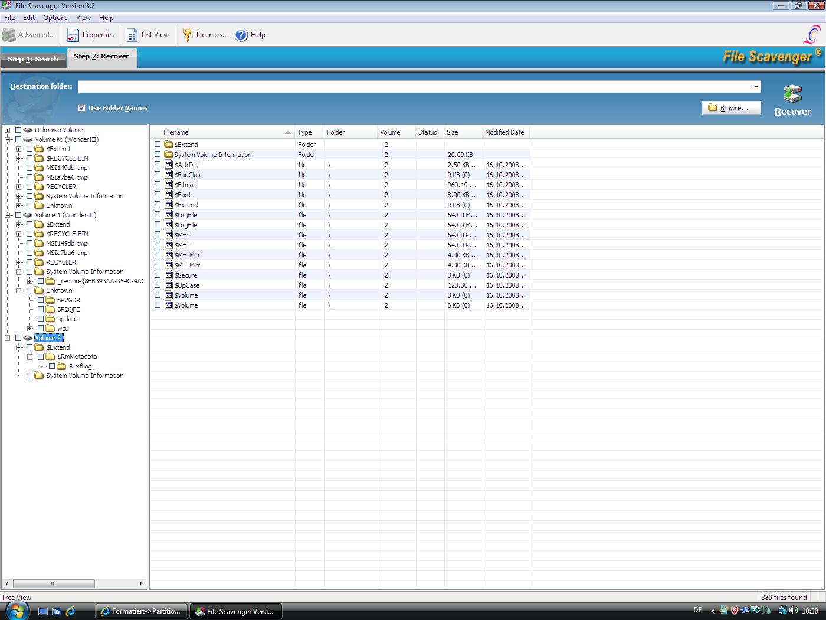Open the Licenses key icon
The width and height of the screenshot is (826, 620).
[187, 35]
